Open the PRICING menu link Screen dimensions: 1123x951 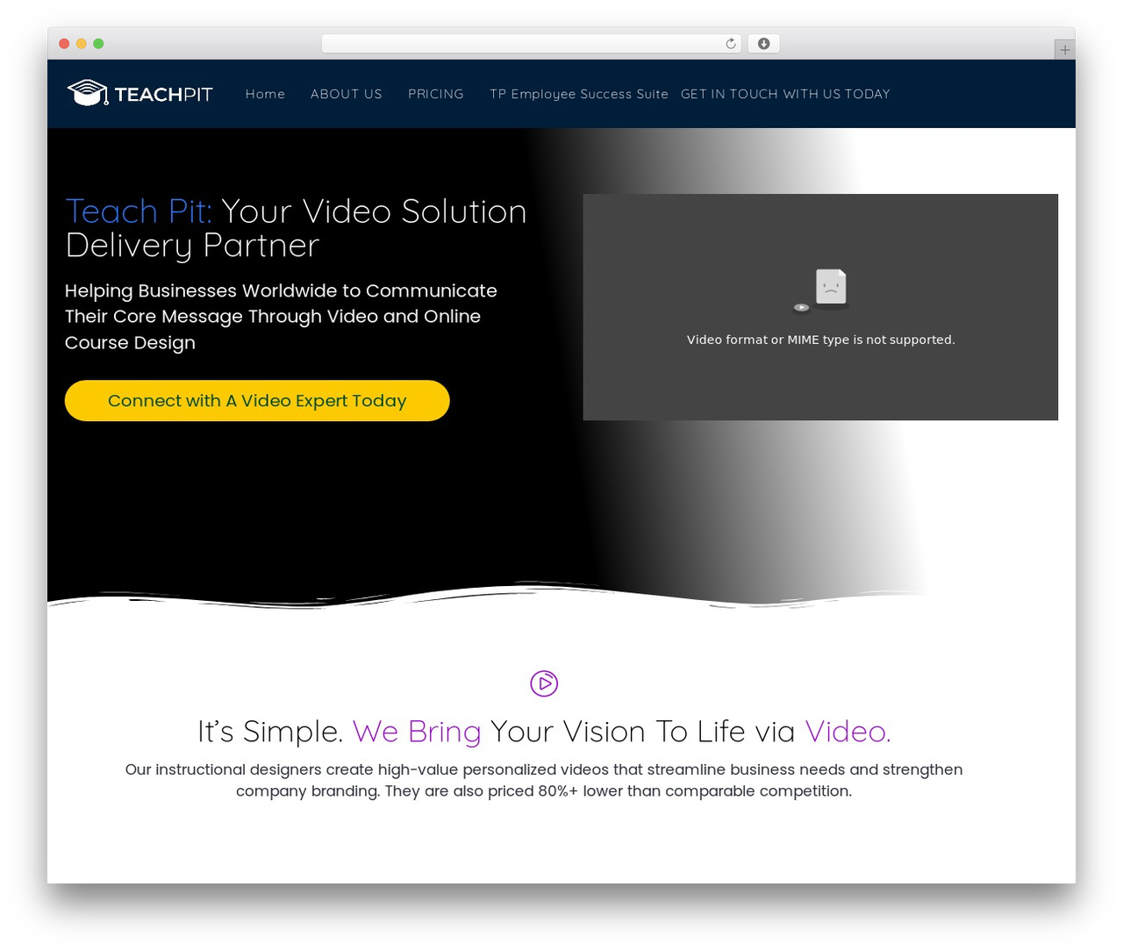tap(436, 94)
